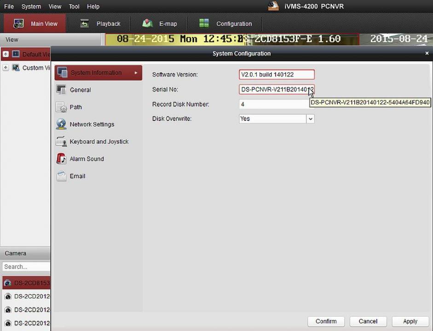Open the File menu
The width and height of the screenshot is (433, 331).
[9, 6]
